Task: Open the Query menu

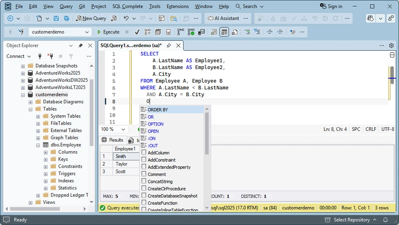Action: 66,6
